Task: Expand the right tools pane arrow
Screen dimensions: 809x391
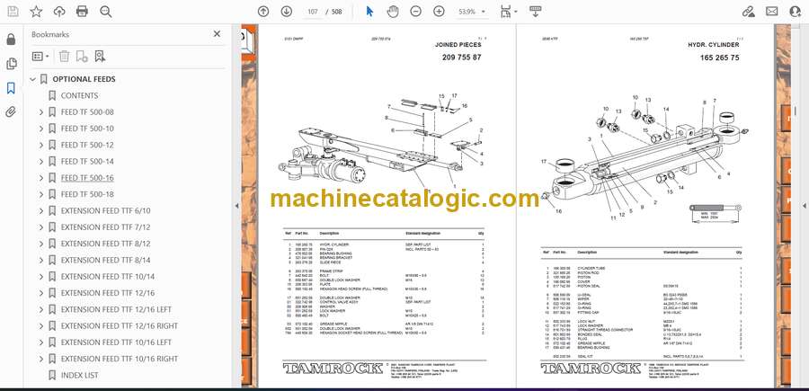Action: coord(804,206)
